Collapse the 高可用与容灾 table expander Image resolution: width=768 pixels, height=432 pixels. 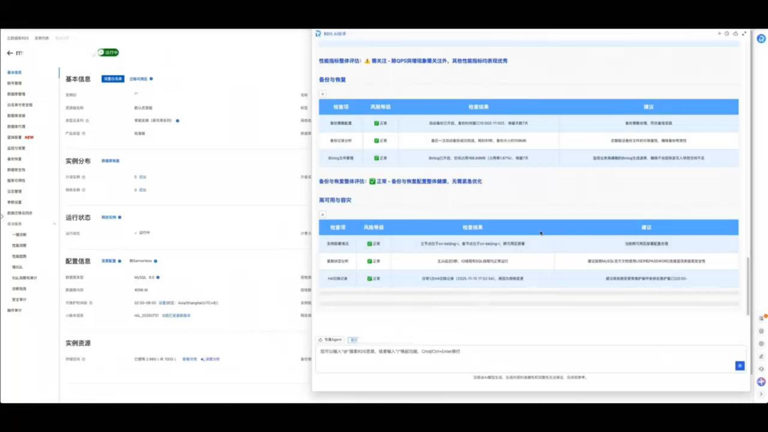pyautogui.click(x=322, y=214)
